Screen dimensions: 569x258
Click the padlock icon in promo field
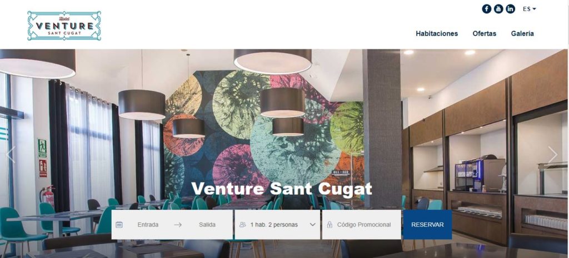[x=330, y=225]
